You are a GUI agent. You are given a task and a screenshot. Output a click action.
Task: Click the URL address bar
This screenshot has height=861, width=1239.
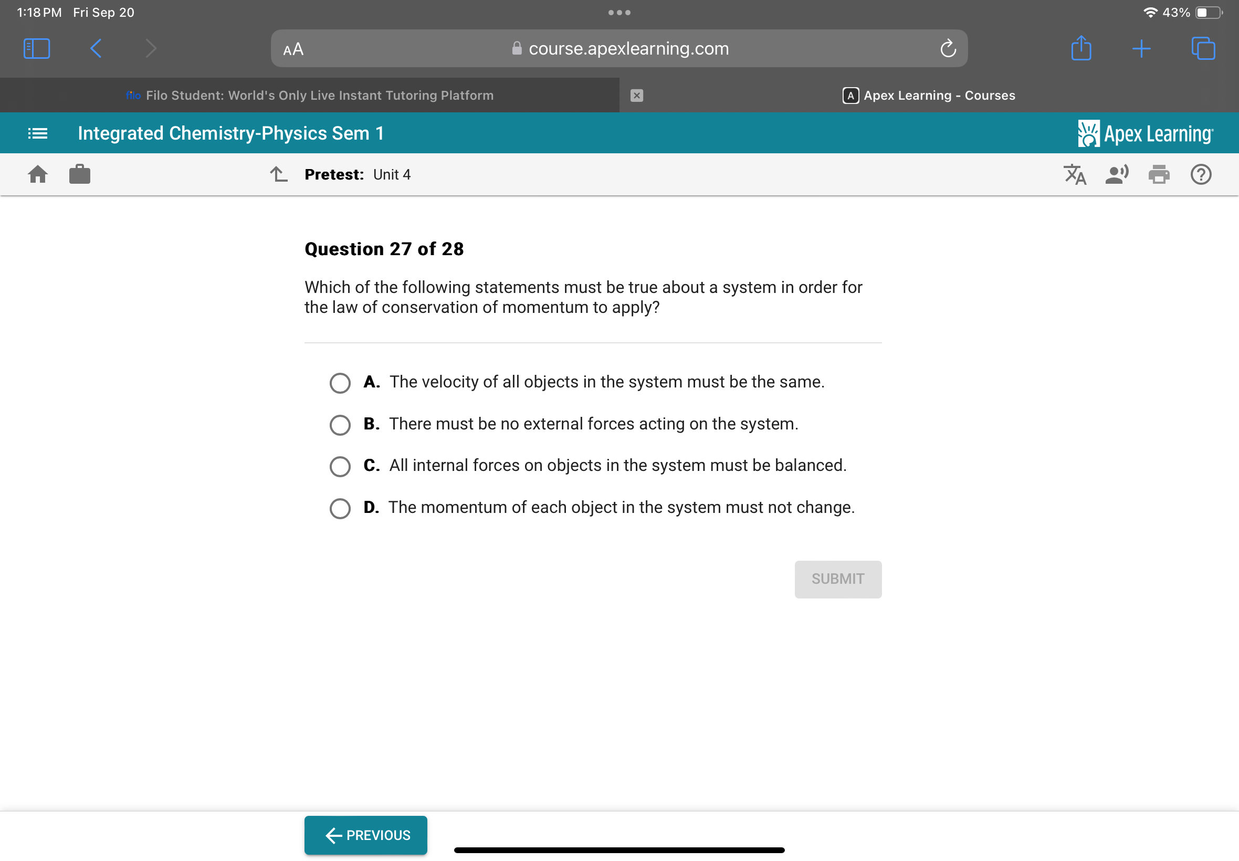coord(618,48)
